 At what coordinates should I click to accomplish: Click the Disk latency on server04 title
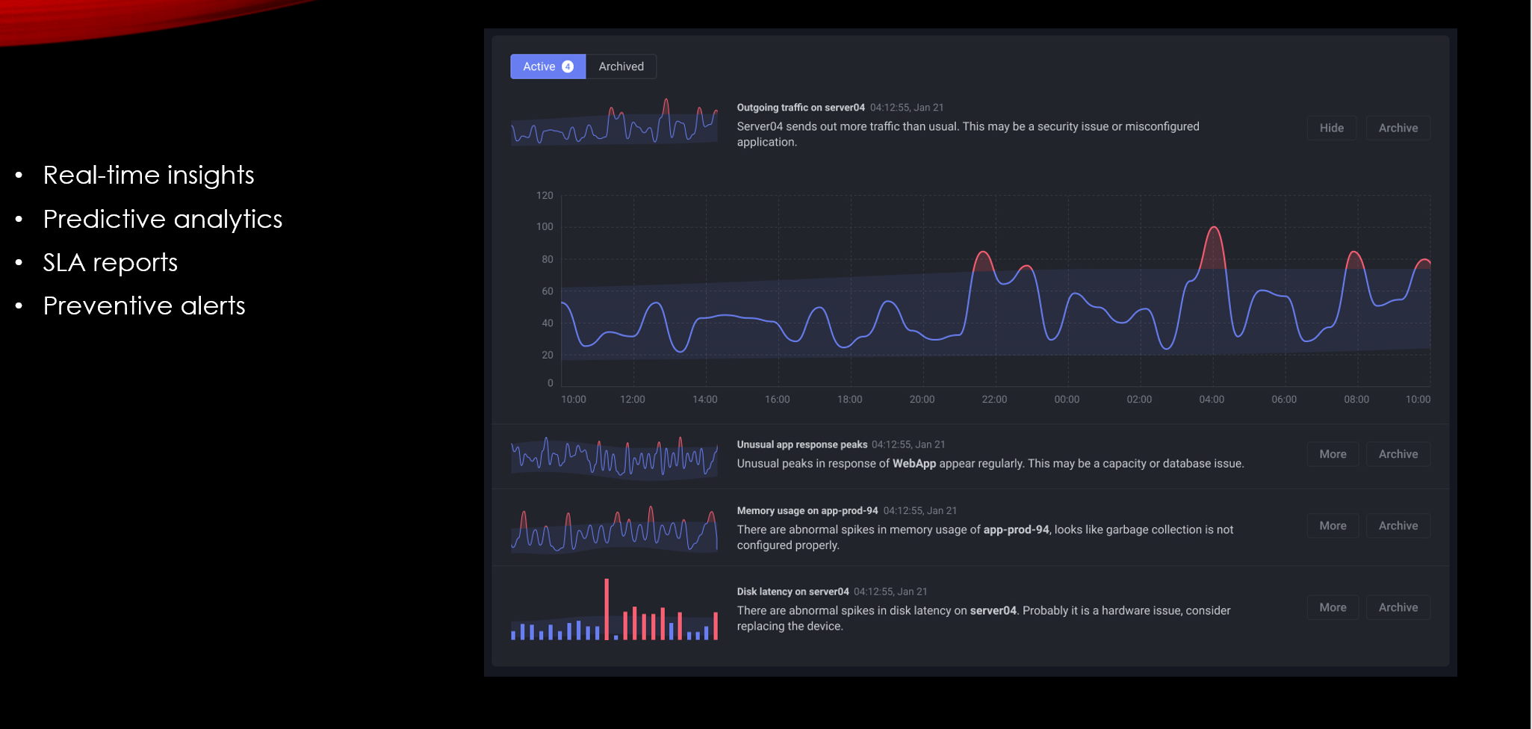pyautogui.click(x=793, y=592)
